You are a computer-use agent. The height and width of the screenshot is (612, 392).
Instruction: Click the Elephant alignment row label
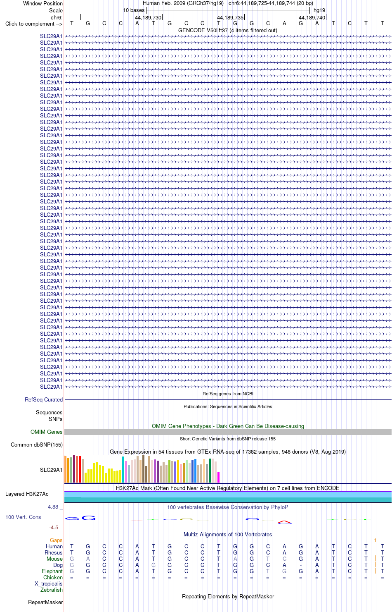[x=52, y=571]
